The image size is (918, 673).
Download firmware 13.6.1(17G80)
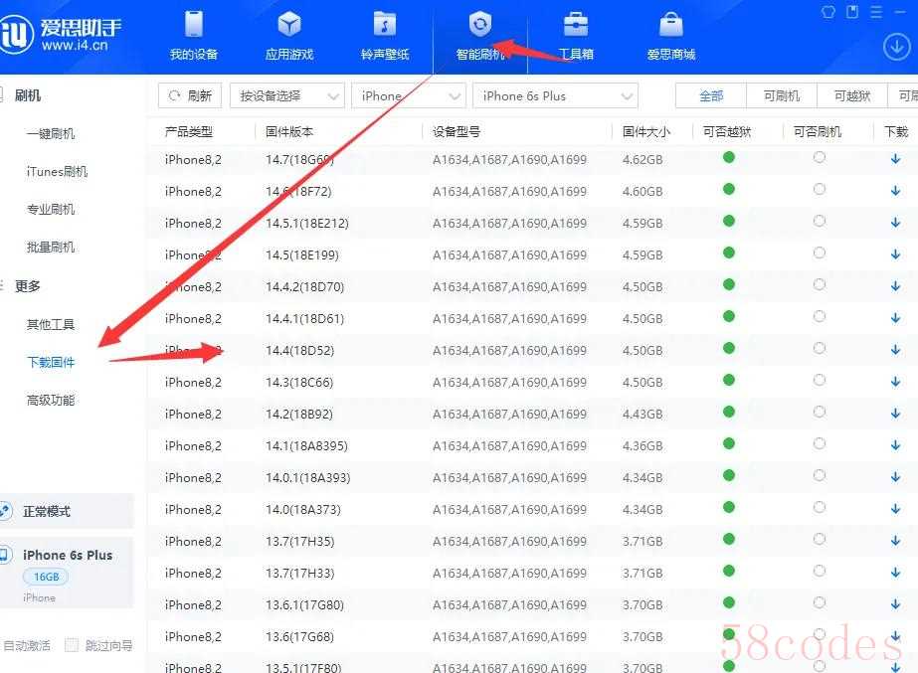pos(895,604)
